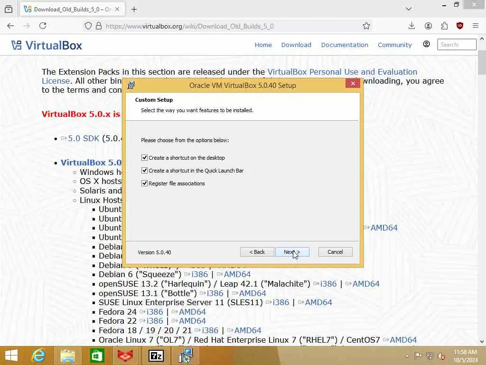This screenshot has height=365, width=486.
Task: Open the Community nav link
Action: click(394, 45)
